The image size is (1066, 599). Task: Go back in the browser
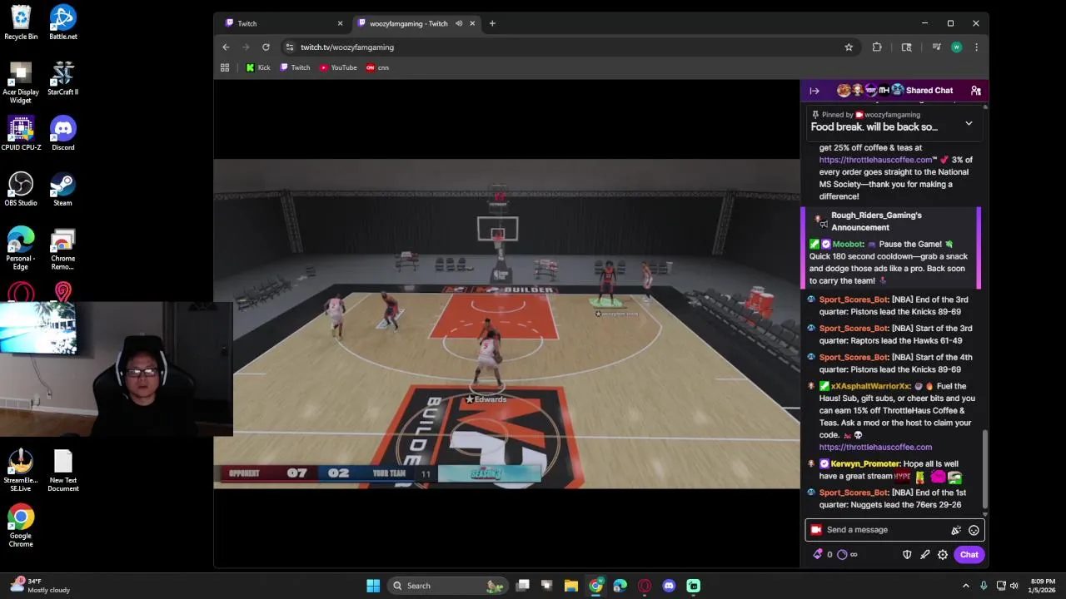coord(226,47)
